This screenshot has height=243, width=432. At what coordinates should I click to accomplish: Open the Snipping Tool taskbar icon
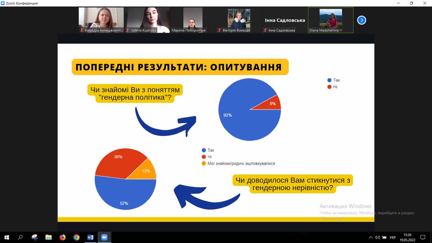tap(34, 237)
